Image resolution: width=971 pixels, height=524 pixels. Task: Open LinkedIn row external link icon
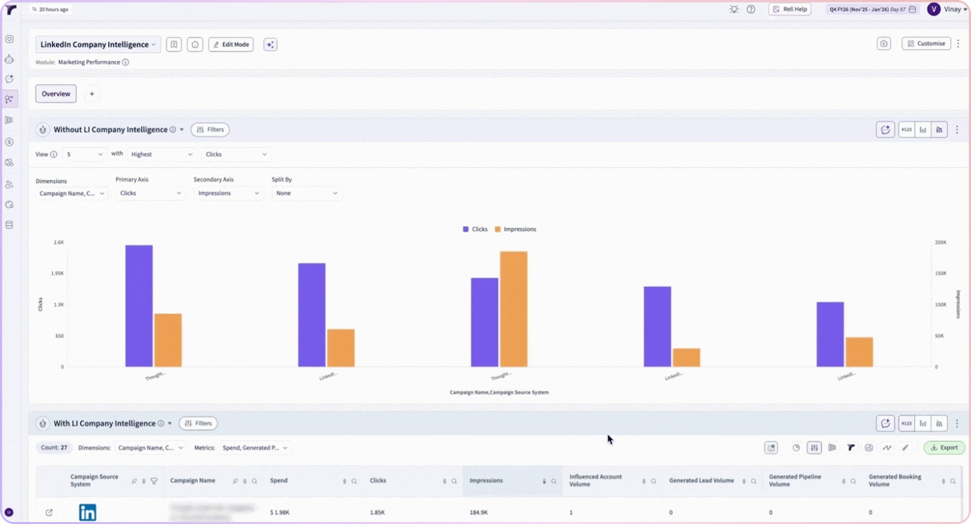pyautogui.click(x=49, y=513)
